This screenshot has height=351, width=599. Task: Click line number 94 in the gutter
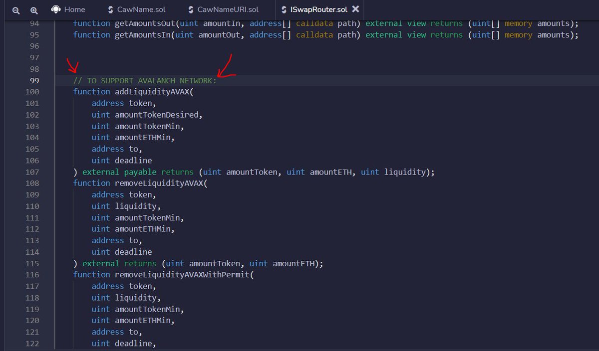(34, 23)
